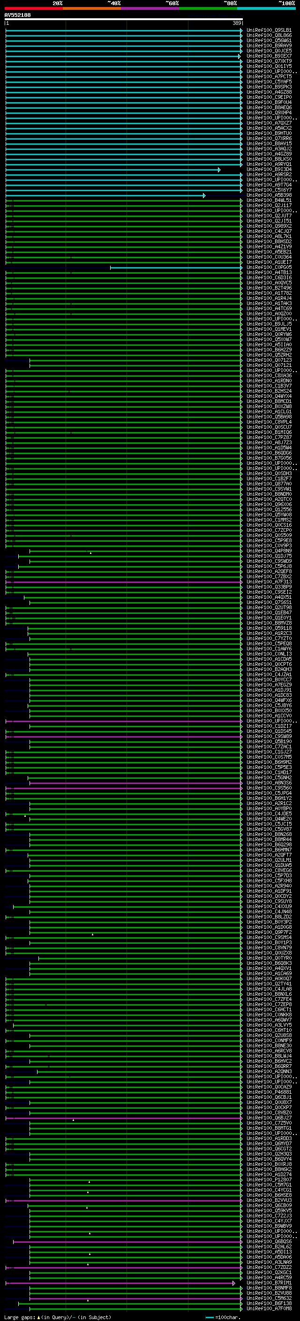Screen dimensions: 300x1321
Task: Click the UniRef100_A7PCT5 label
Action: tap(269, 76)
